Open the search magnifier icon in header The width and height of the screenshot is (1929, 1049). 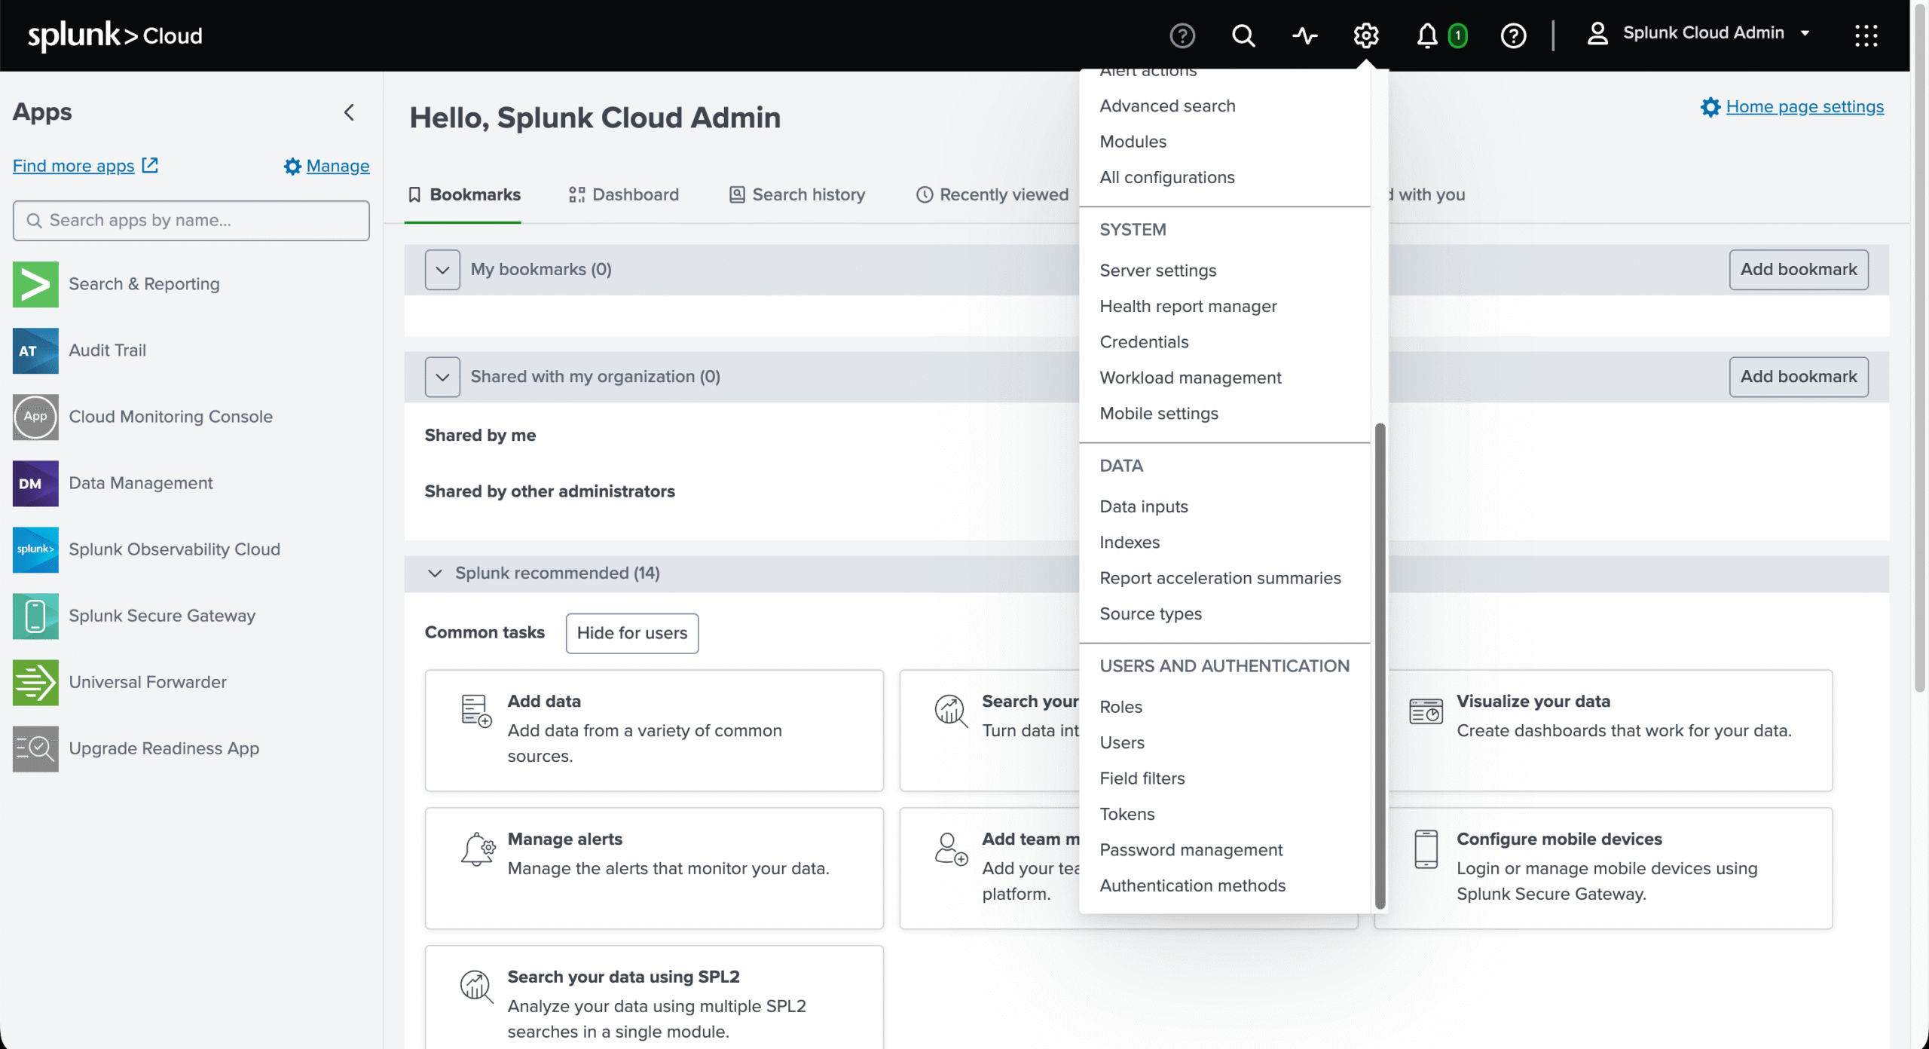click(1243, 35)
